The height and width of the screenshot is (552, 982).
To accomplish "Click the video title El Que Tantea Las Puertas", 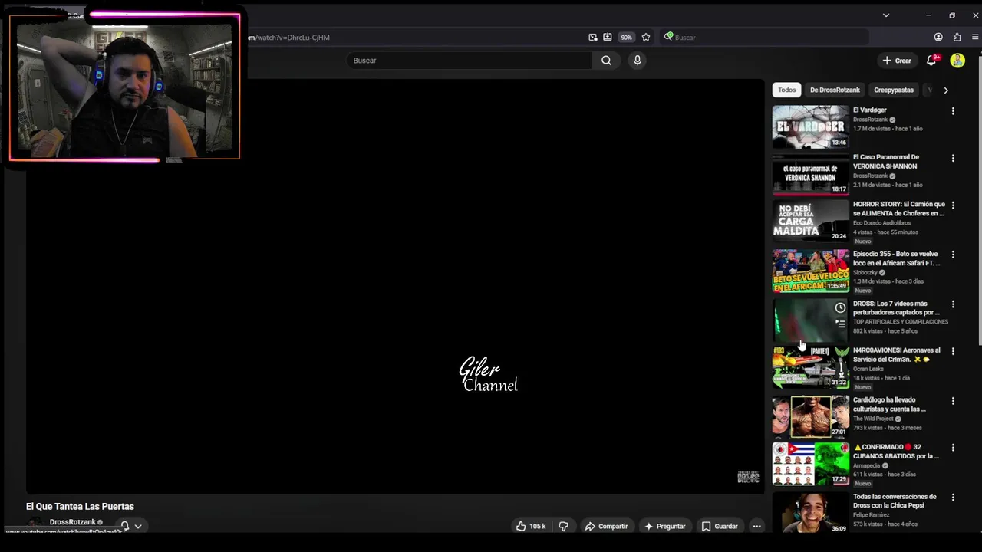I will [x=80, y=506].
